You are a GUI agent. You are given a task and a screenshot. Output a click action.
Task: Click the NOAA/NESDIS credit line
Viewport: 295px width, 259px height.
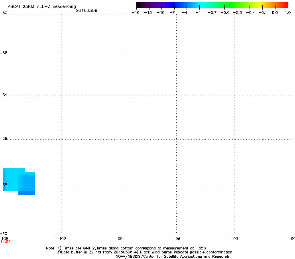[x=172, y=257]
